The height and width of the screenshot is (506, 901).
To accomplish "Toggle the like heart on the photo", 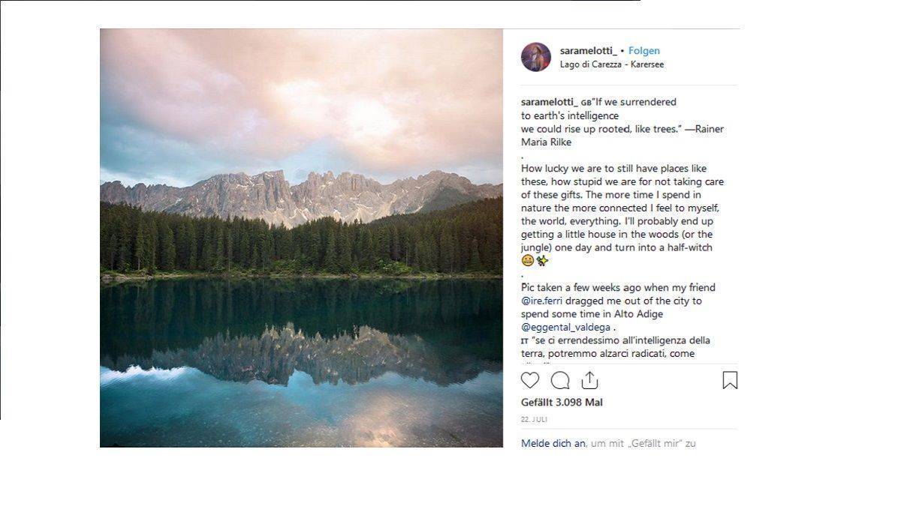I will coord(530,381).
